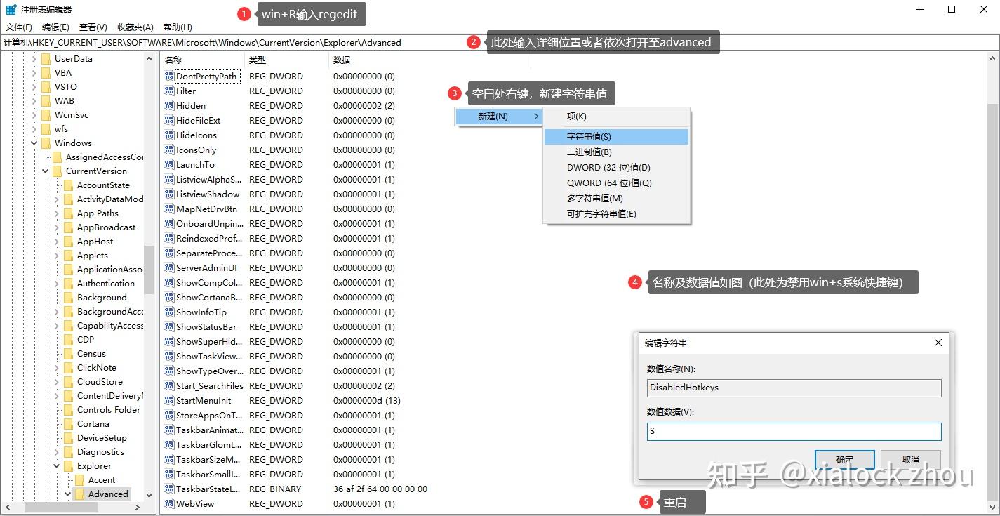1000x516 pixels.
Task: Expand the VBA key
Action: [34, 73]
